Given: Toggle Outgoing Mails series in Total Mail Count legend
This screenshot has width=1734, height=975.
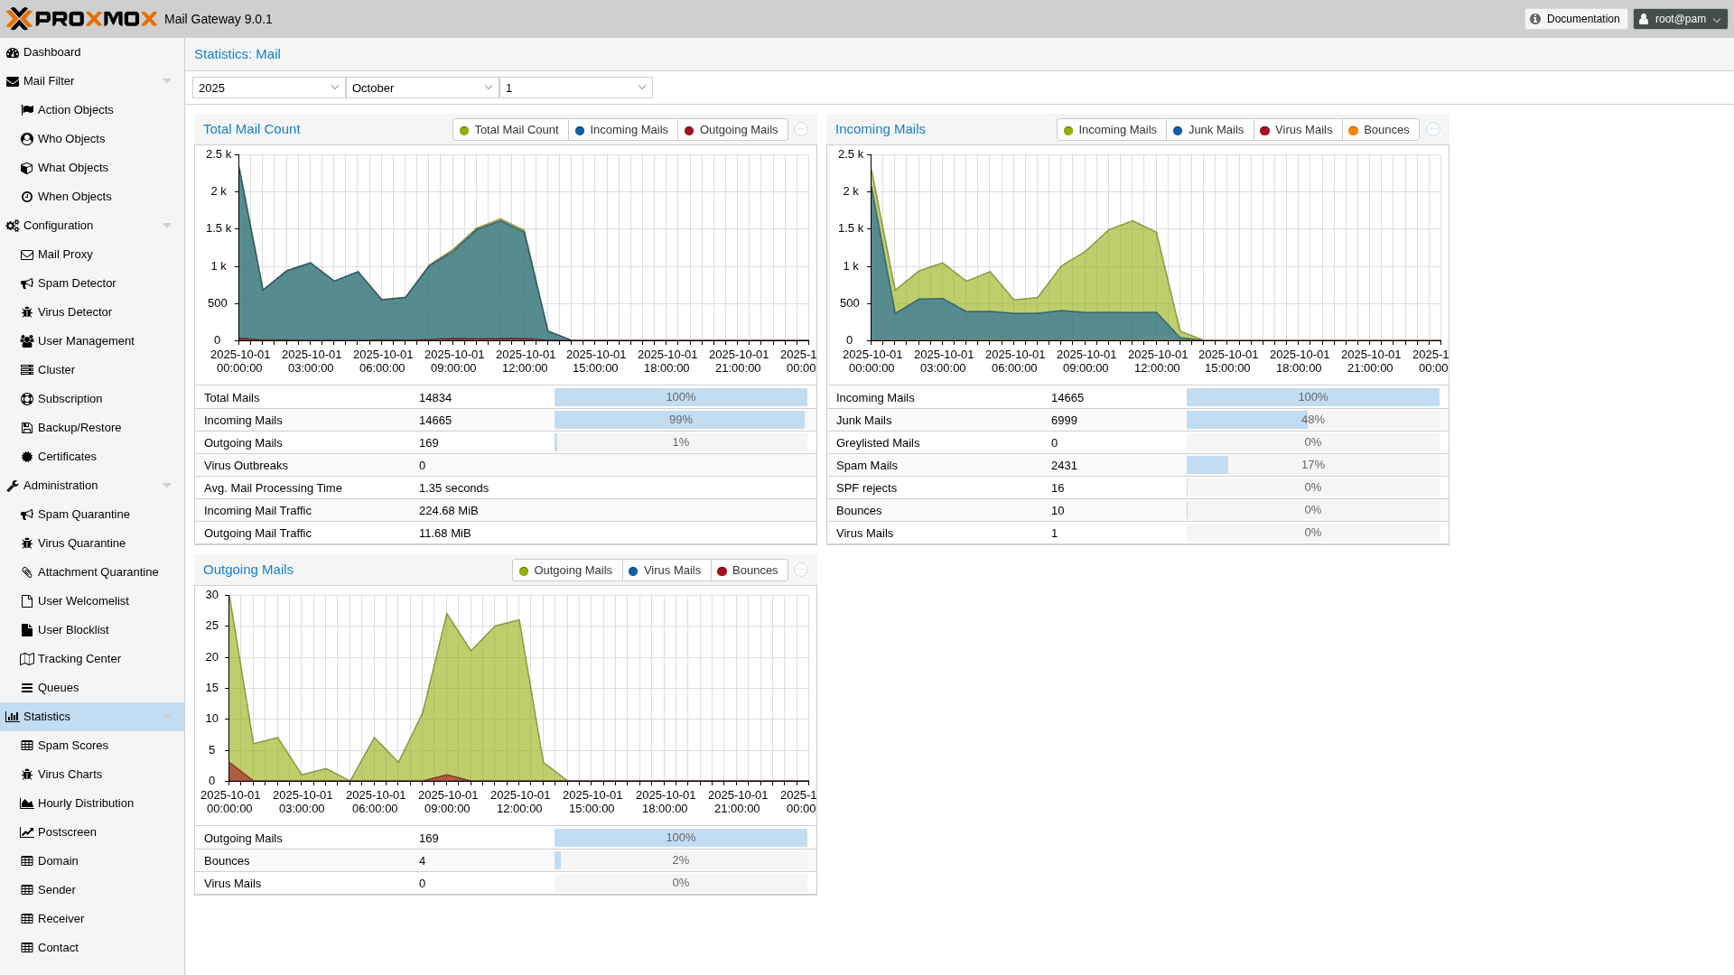Looking at the screenshot, I should (731, 130).
